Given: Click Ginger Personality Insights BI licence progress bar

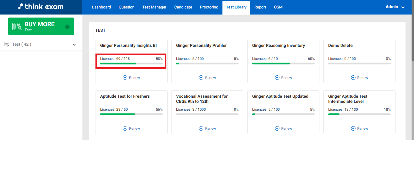Looking at the screenshot, I should (x=131, y=64).
